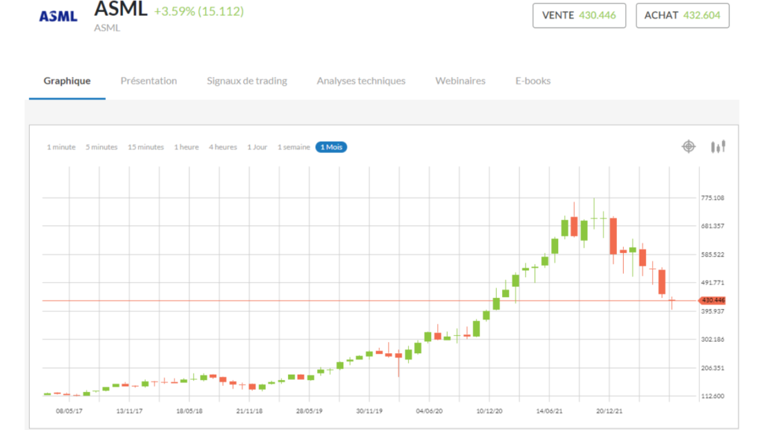
Task: Click the 681.357 price axis label
Action: pyautogui.click(x=713, y=226)
